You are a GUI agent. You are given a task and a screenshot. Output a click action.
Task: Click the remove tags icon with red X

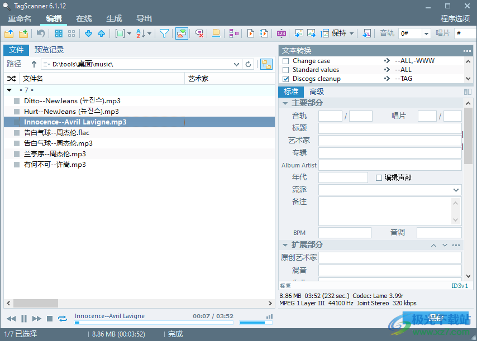[199, 33]
